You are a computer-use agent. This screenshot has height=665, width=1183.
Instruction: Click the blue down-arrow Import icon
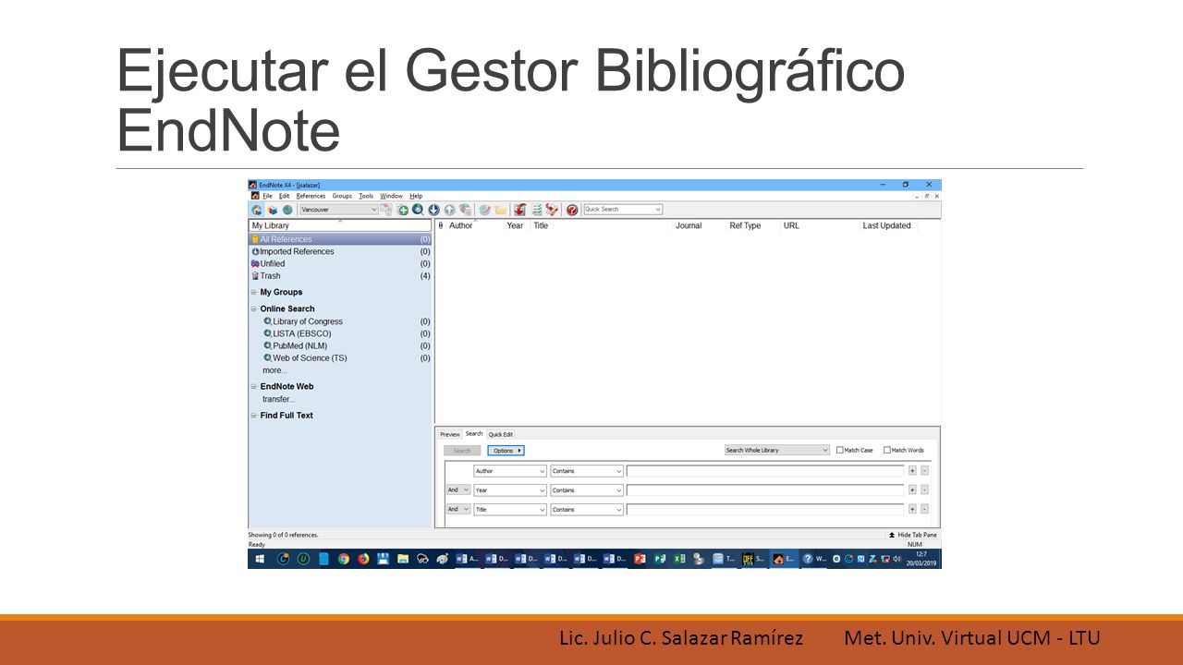tap(433, 210)
